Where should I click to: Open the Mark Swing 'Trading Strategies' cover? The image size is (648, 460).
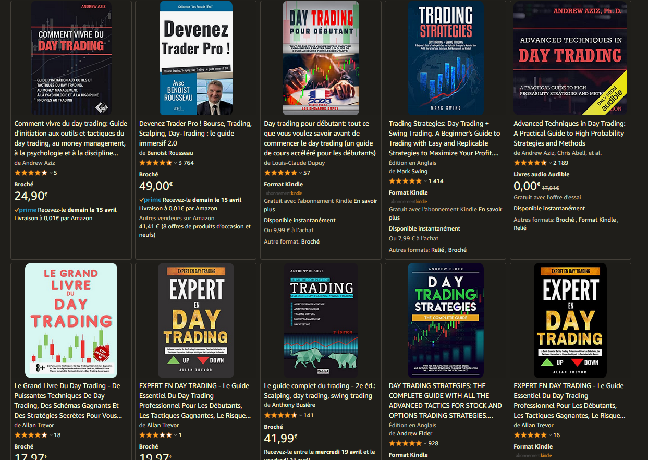446,58
